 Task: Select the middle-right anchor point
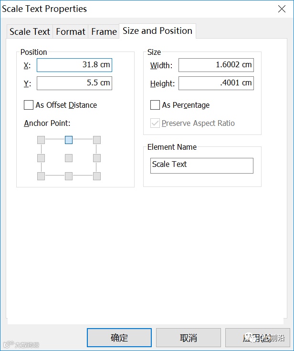click(x=97, y=158)
